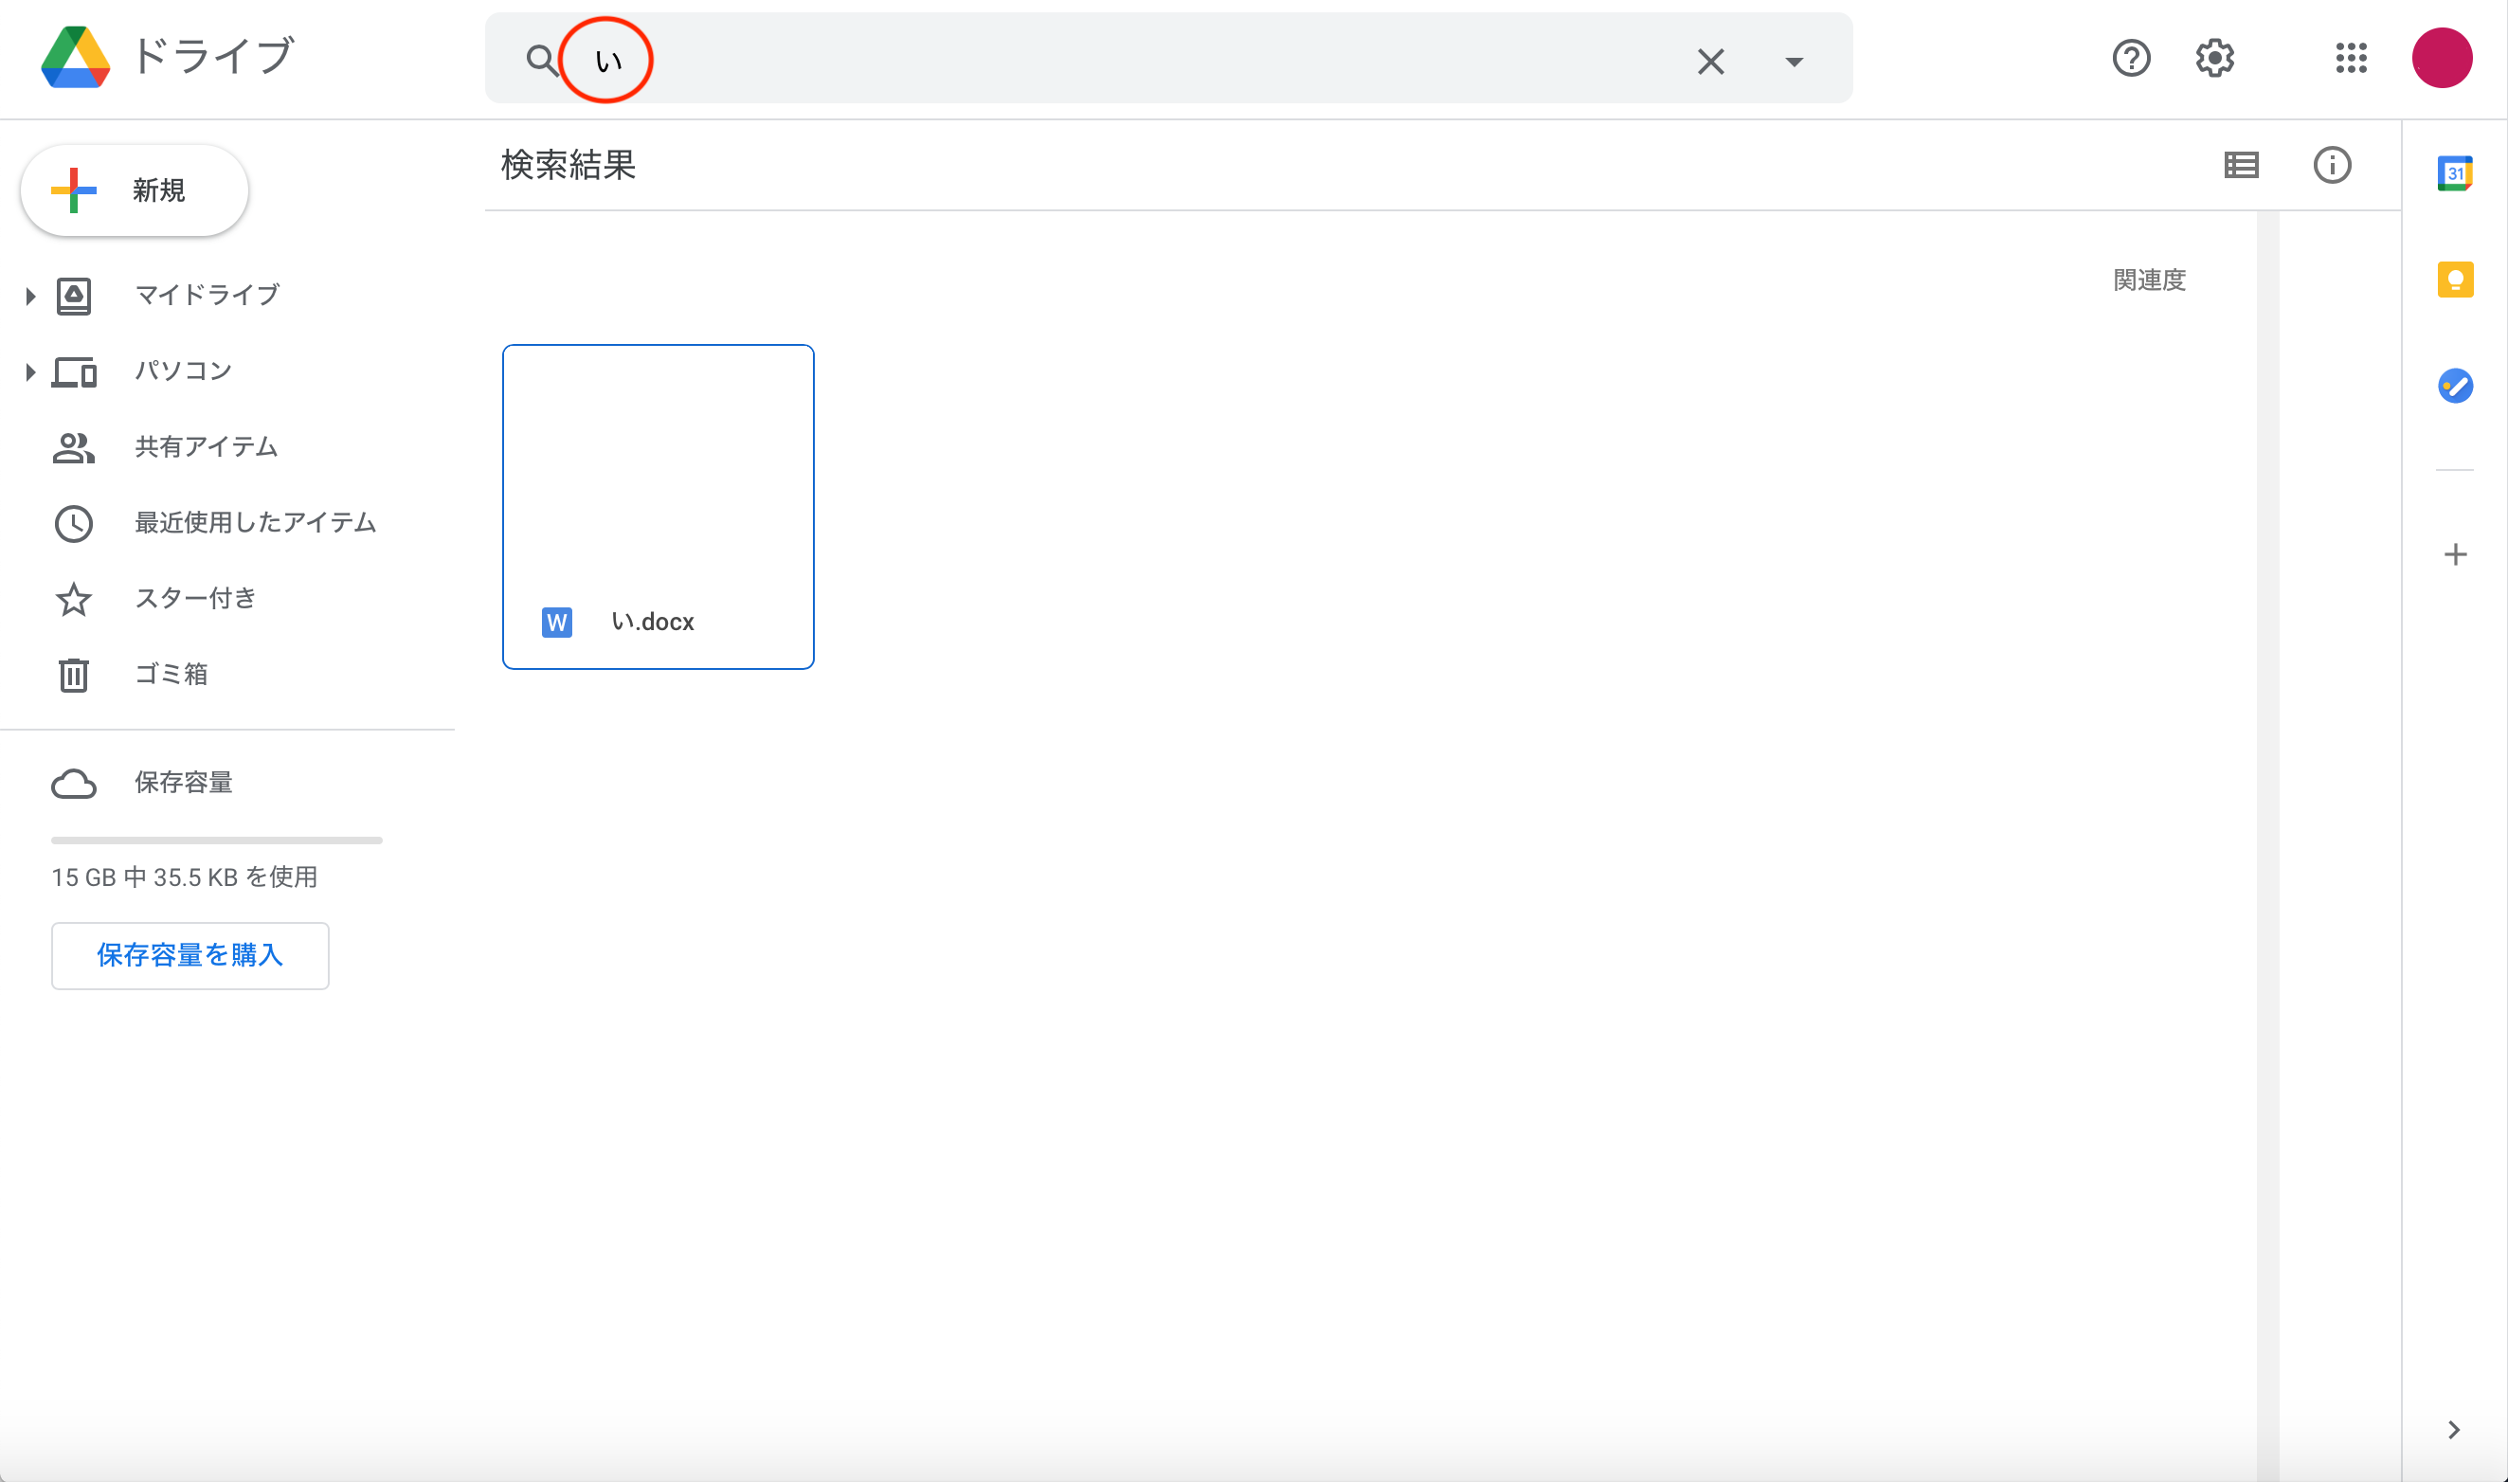This screenshot has width=2508, height=1482.
Task: Click the add-ons plus icon
Action: point(2454,554)
